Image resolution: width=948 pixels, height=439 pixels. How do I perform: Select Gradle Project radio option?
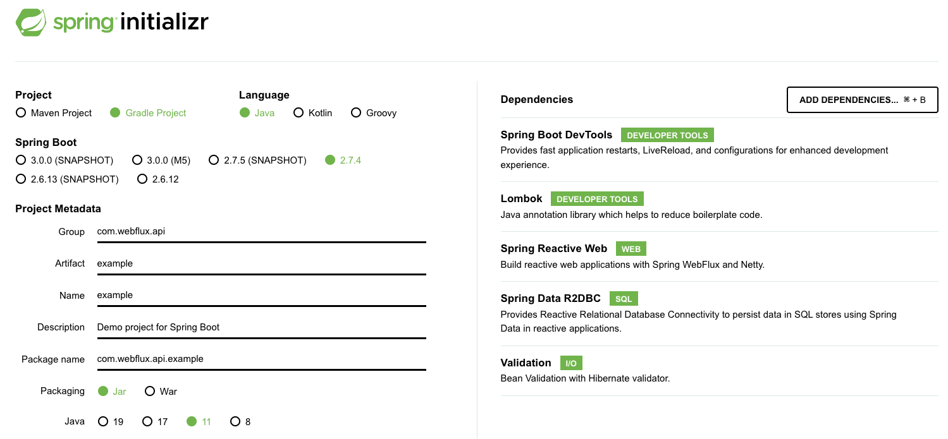point(148,113)
